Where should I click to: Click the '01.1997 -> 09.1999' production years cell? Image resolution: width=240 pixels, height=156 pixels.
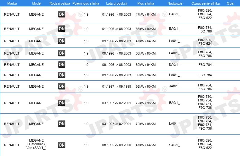pos(117,86)
